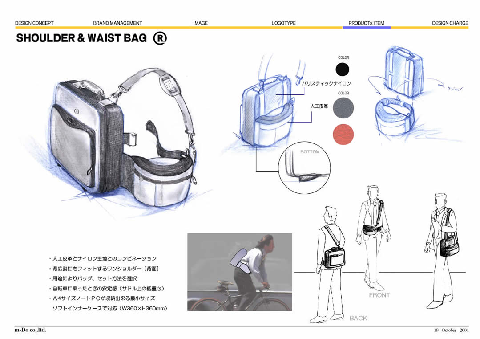Select the PRODUCTs ITEM tab
This screenshot has width=480, height=339.
coord(366,23)
